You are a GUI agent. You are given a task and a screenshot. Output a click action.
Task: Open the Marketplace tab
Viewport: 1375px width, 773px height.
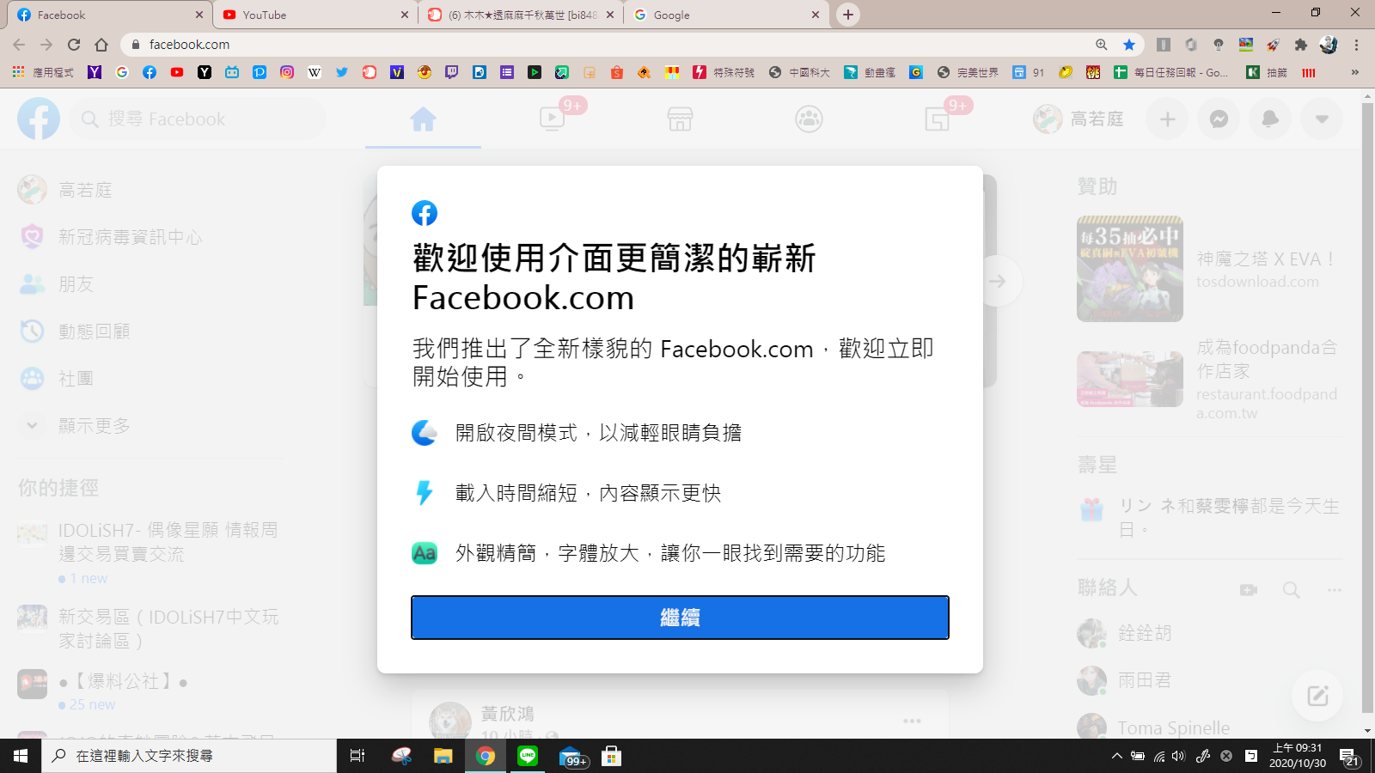[x=680, y=119]
